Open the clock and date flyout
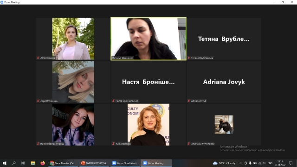The height and width of the screenshot is (167, 297). (x=280, y=163)
